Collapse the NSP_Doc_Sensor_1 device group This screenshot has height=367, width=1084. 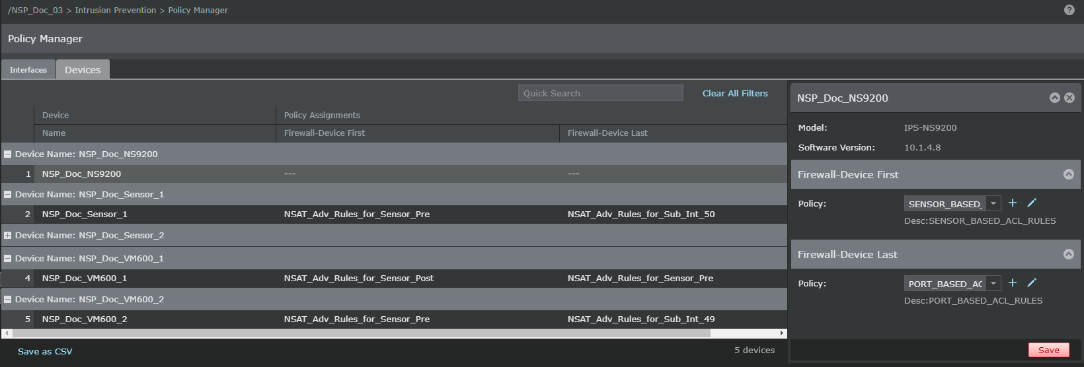tap(8, 194)
